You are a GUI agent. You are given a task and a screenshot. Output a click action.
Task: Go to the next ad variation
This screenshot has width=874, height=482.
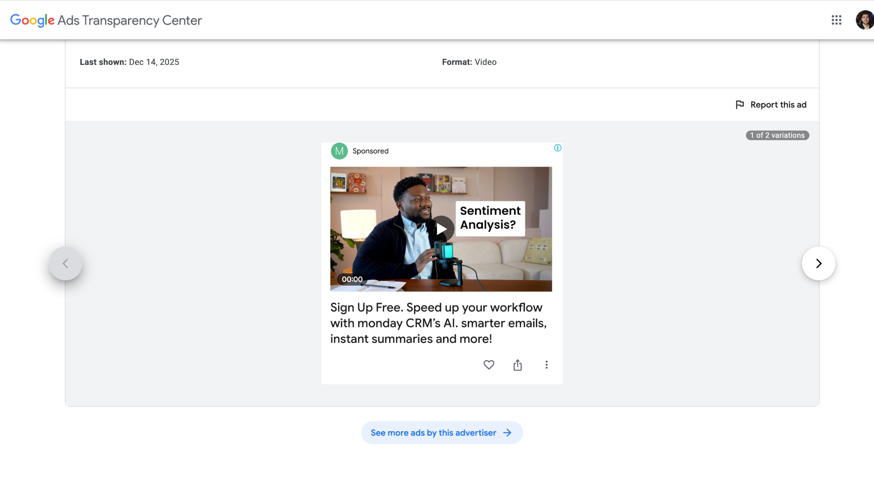pos(818,263)
